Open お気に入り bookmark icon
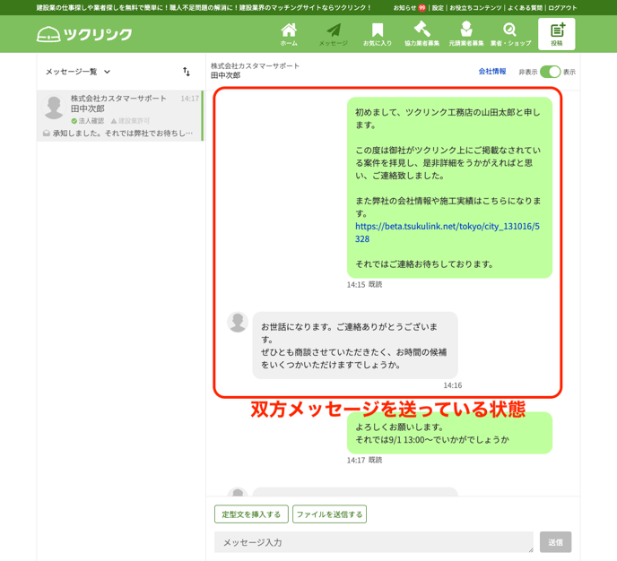 click(x=378, y=34)
